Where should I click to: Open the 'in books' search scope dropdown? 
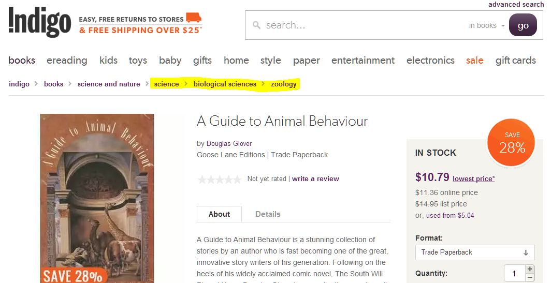click(x=486, y=25)
